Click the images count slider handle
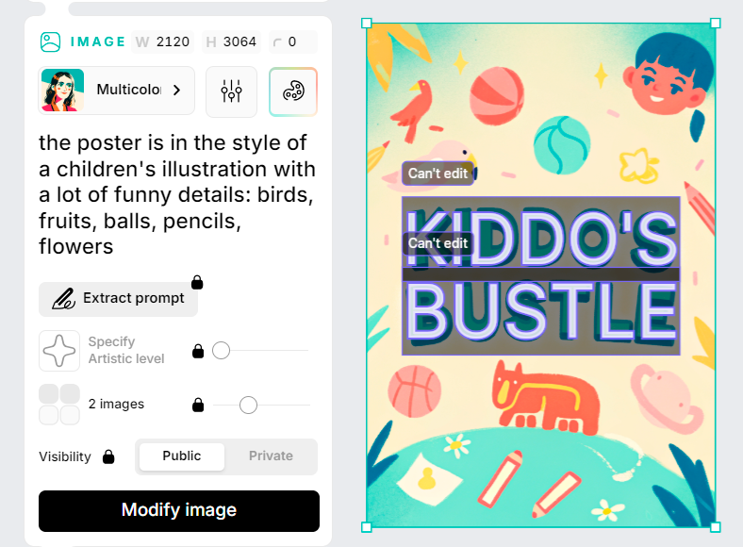 (248, 406)
